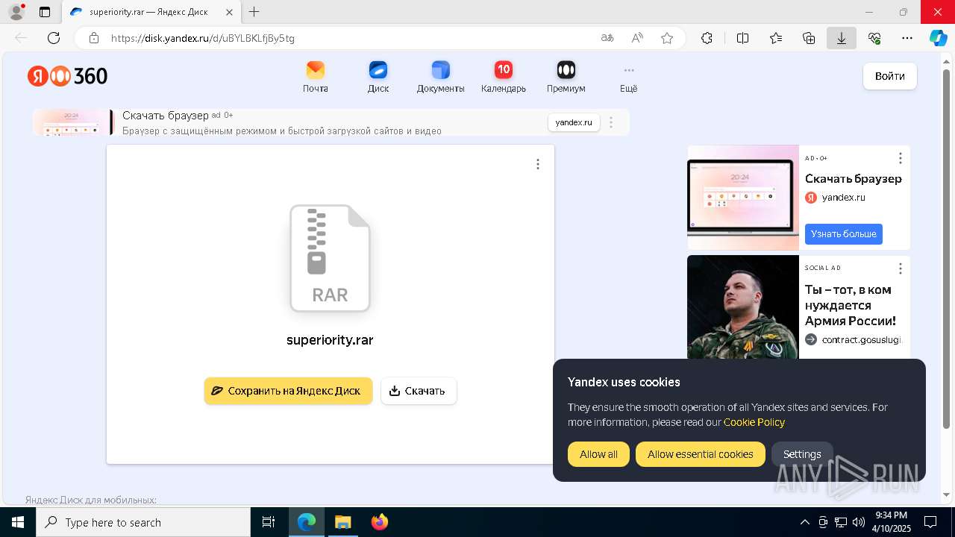The image size is (955, 537).
Task: Open the Cookie Policy link
Action: click(x=754, y=422)
